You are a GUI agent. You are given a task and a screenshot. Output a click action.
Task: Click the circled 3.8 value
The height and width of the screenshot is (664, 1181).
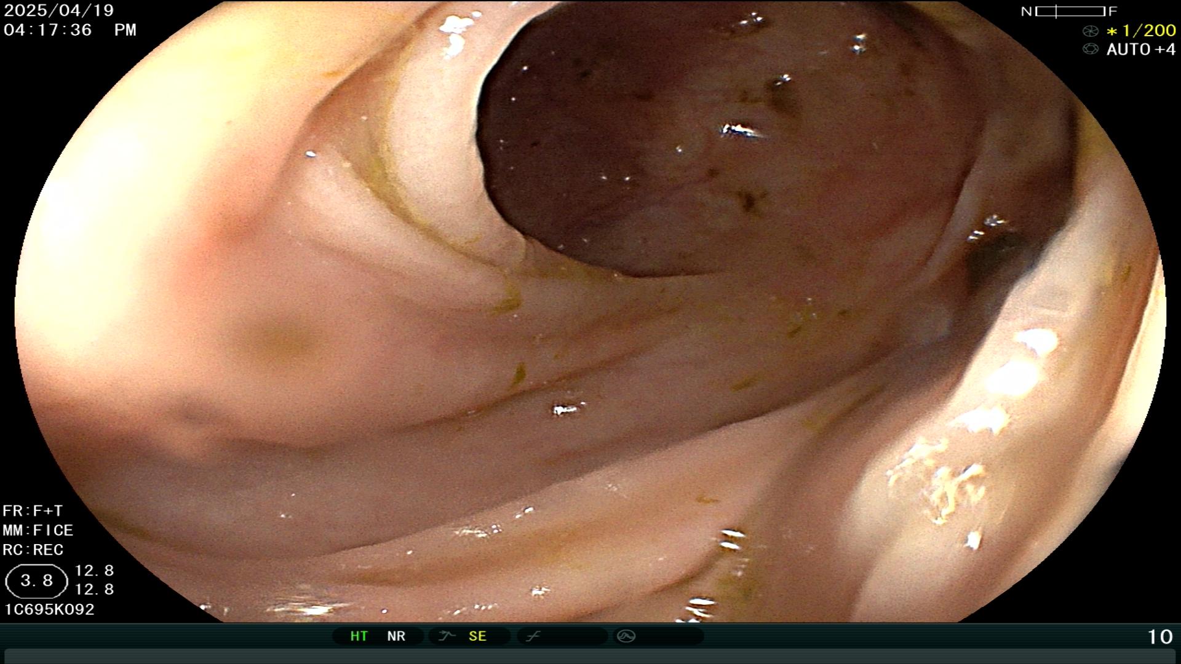pos(36,581)
